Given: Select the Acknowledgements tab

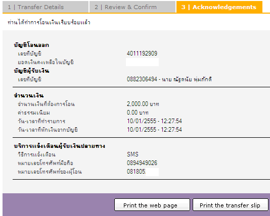Looking at the screenshot, I should coord(219,7).
